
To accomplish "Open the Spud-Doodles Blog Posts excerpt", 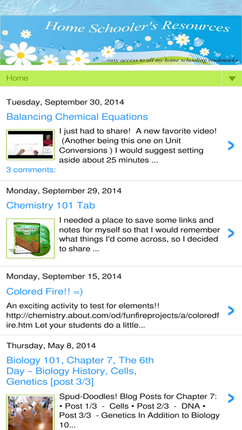I will click(x=139, y=411).
